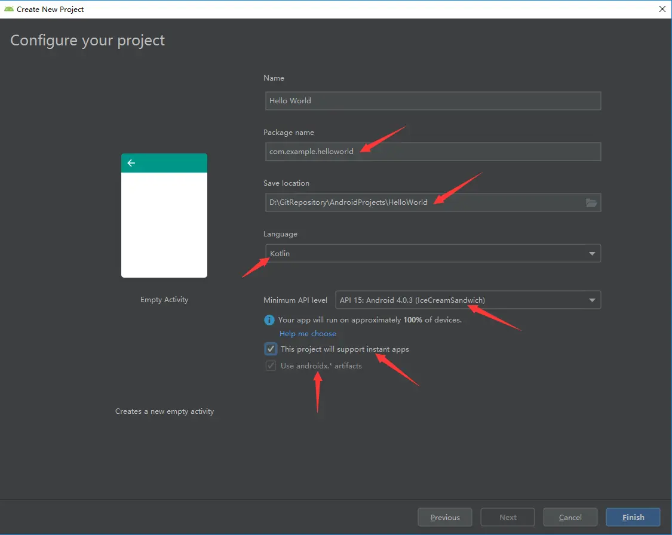Viewport: 672px width, 535px height.
Task: Click the 'Configure your project' heading
Action: point(87,41)
